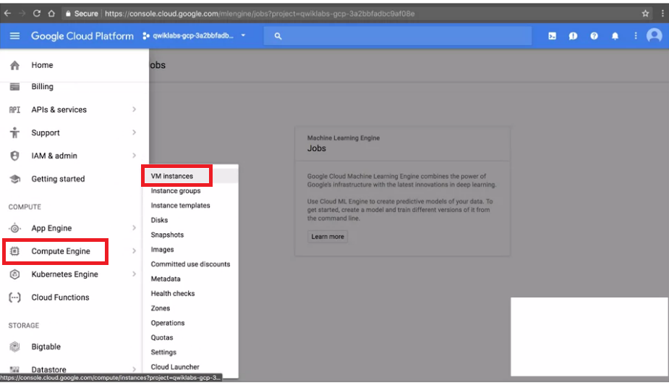Click the browser home icon
669x383 pixels.
(51, 14)
